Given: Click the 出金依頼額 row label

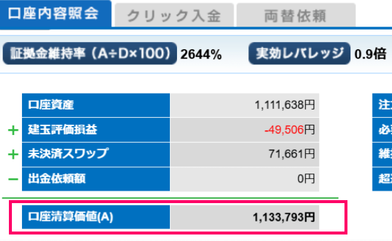Looking at the screenshot, I should coord(96,178).
